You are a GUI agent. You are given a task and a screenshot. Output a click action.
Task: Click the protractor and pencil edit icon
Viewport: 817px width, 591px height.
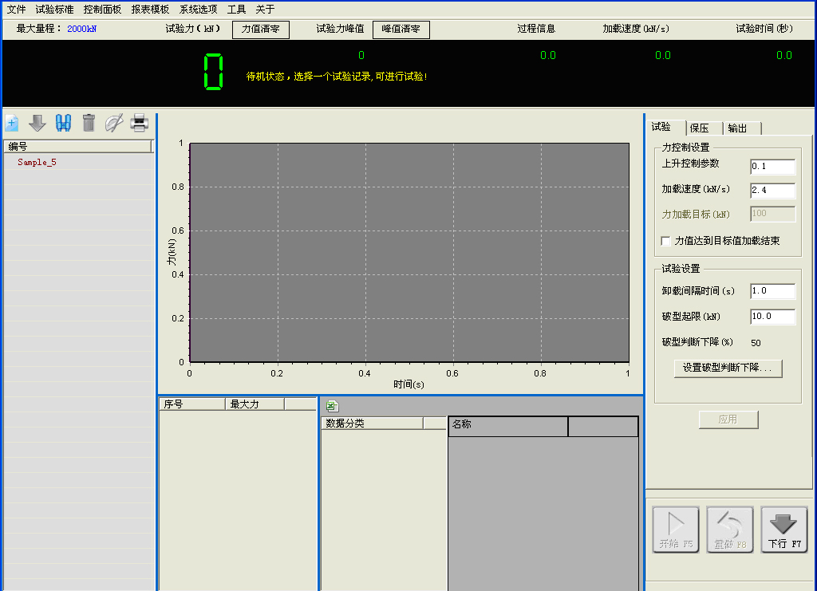tap(114, 123)
